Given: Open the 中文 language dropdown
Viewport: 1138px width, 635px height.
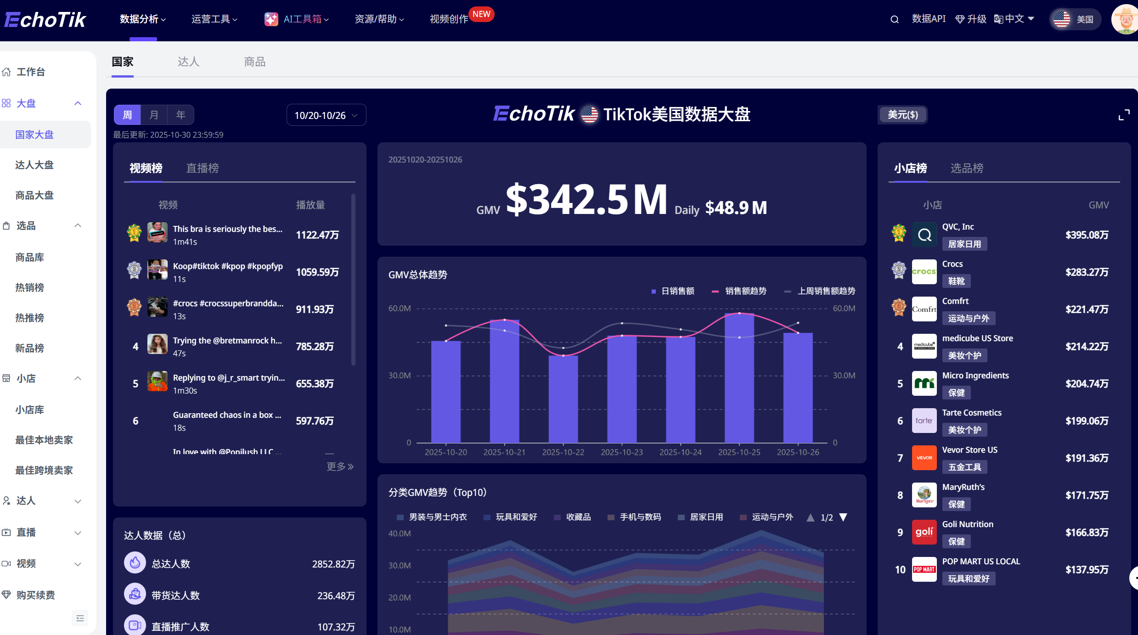Looking at the screenshot, I should coord(1014,19).
